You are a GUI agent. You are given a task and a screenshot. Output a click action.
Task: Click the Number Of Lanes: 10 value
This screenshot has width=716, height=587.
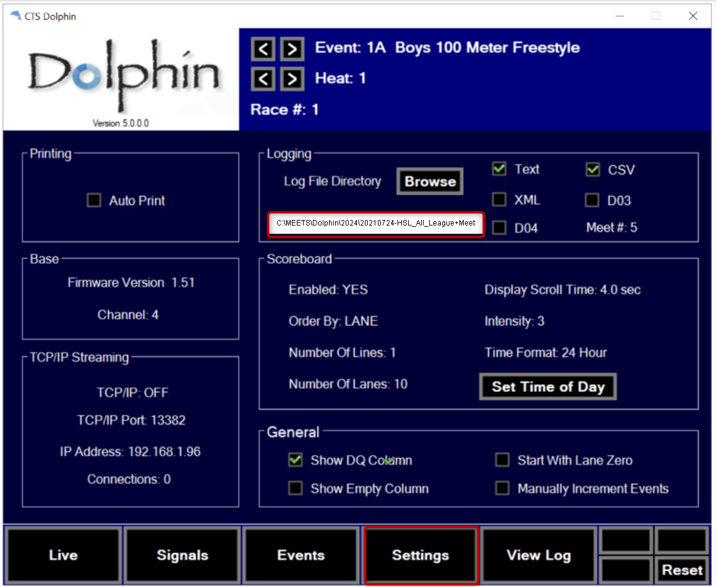pos(348,384)
